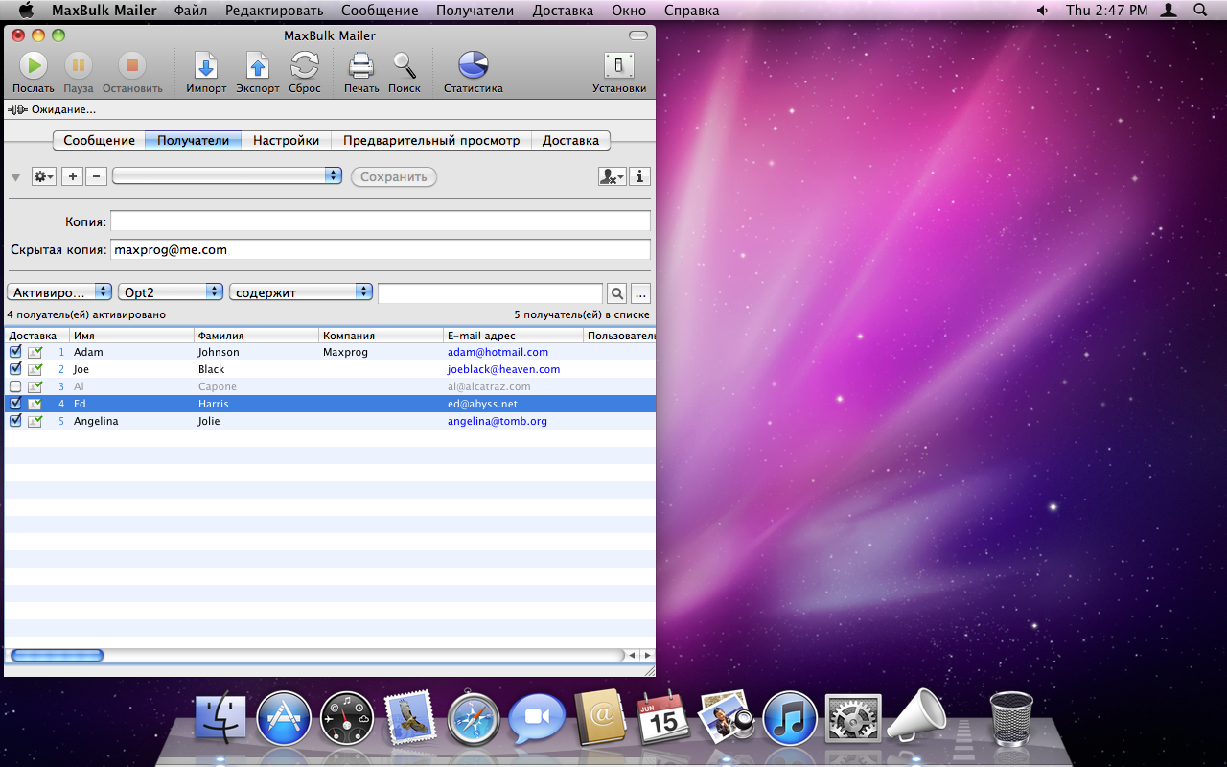Enable delivery checkbox for Al Capone
This screenshot has width=1227, height=767.
point(15,386)
